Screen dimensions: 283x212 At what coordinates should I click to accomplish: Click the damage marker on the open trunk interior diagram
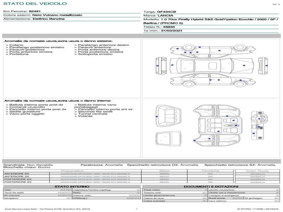click(x=157, y=117)
